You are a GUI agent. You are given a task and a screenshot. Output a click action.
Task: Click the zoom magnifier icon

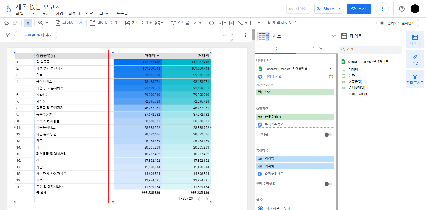click(41, 23)
